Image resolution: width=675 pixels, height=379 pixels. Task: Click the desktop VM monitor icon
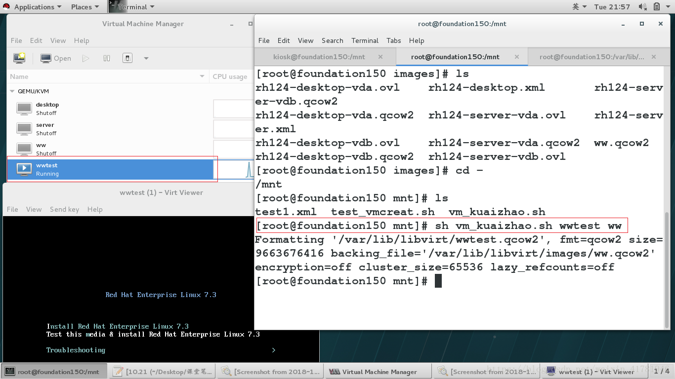(24, 109)
